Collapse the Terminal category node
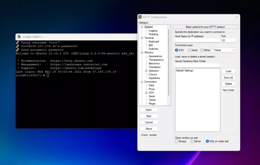Screen dimensions: 260x165 (142, 38)
